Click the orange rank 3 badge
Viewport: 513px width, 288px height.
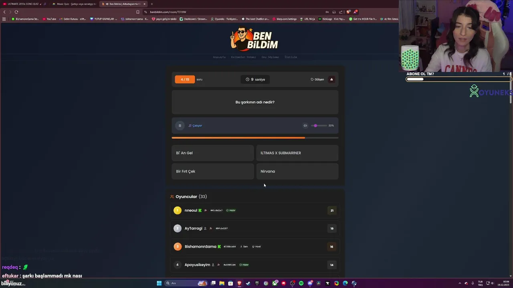pos(178,246)
